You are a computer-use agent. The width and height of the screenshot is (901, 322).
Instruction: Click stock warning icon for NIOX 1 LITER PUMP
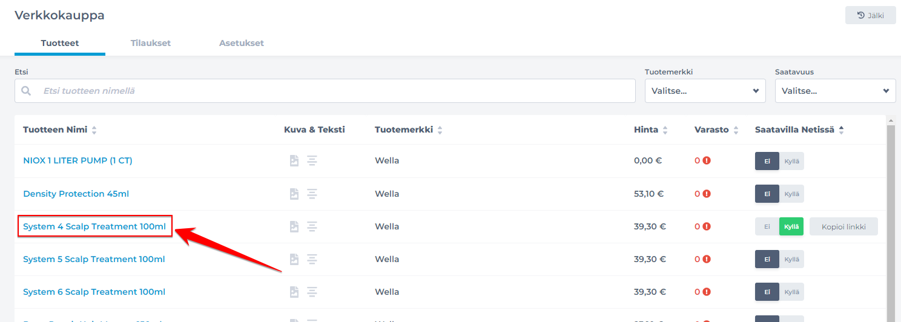pyautogui.click(x=707, y=161)
